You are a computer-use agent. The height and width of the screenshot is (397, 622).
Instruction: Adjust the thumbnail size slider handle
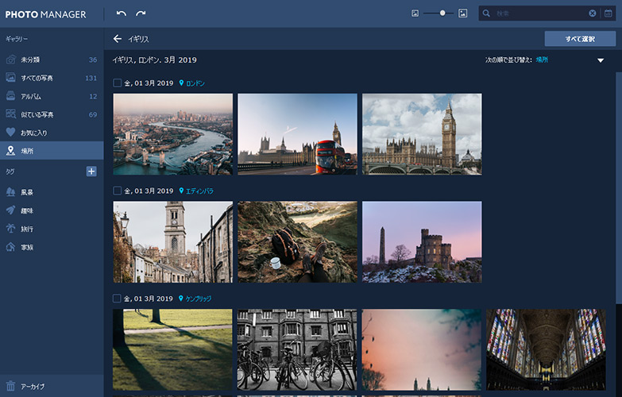click(x=442, y=13)
